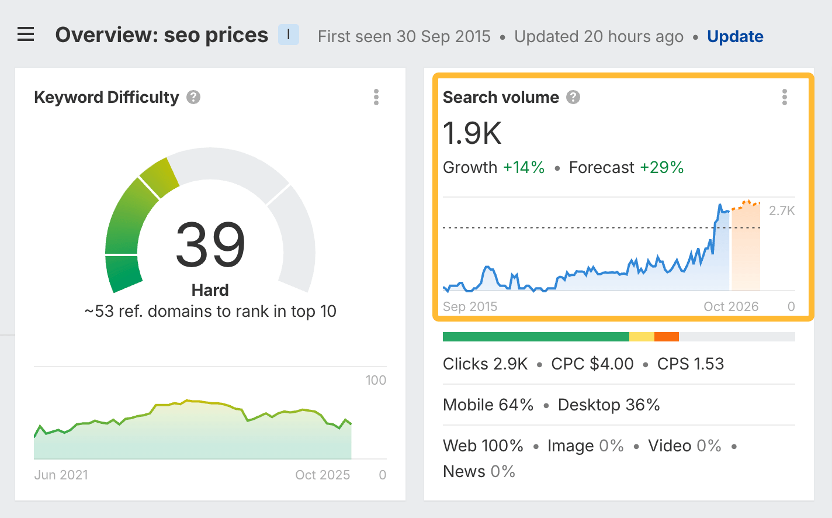
Task: Click the Keyword Difficulty help icon
Action: click(193, 97)
